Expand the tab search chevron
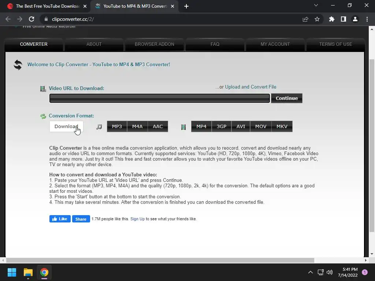Viewport: 375px width, 281px height. click(316, 5)
